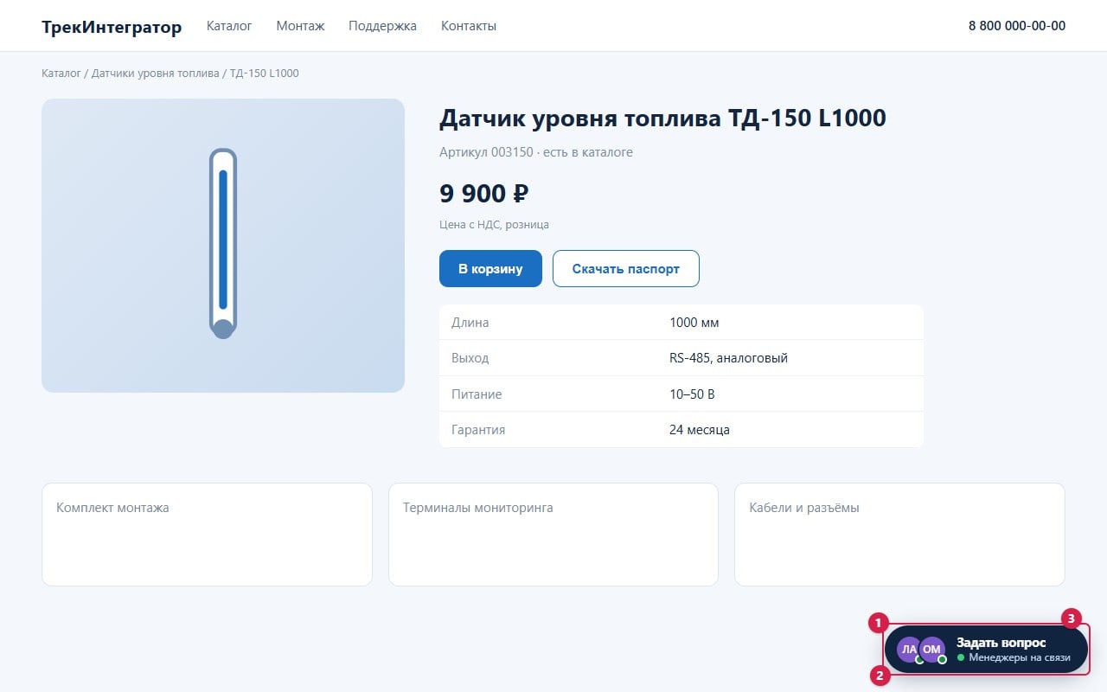Select the product title heading text
This screenshot has width=1107, height=692.
coord(662,119)
